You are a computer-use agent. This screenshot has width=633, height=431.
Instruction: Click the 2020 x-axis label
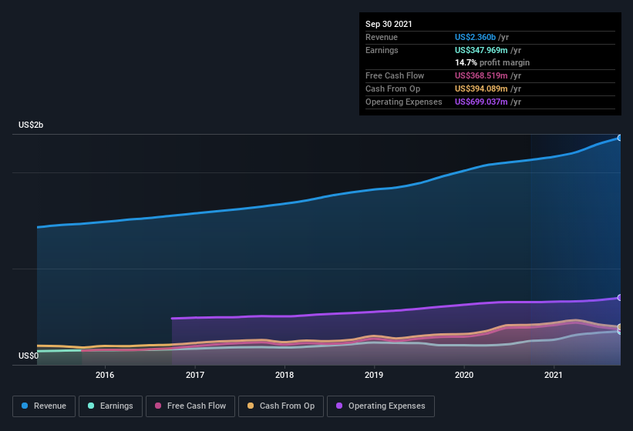(x=464, y=375)
